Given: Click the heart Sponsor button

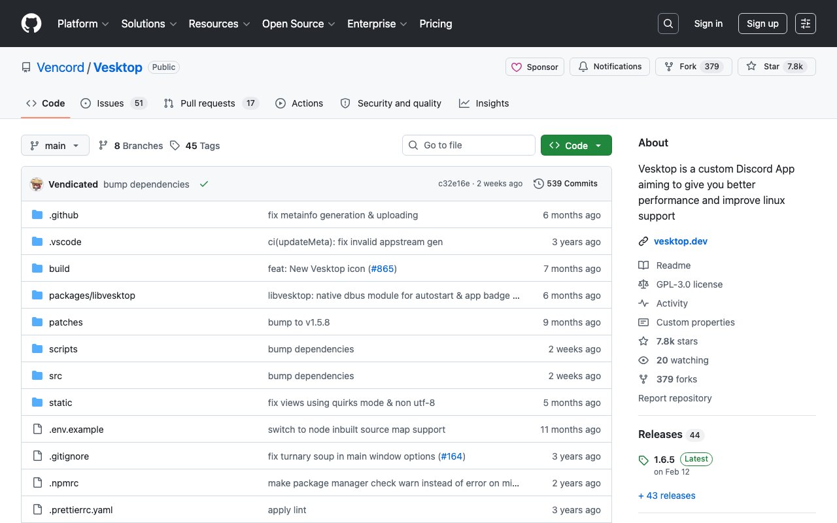Looking at the screenshot, I should point(535,67).
